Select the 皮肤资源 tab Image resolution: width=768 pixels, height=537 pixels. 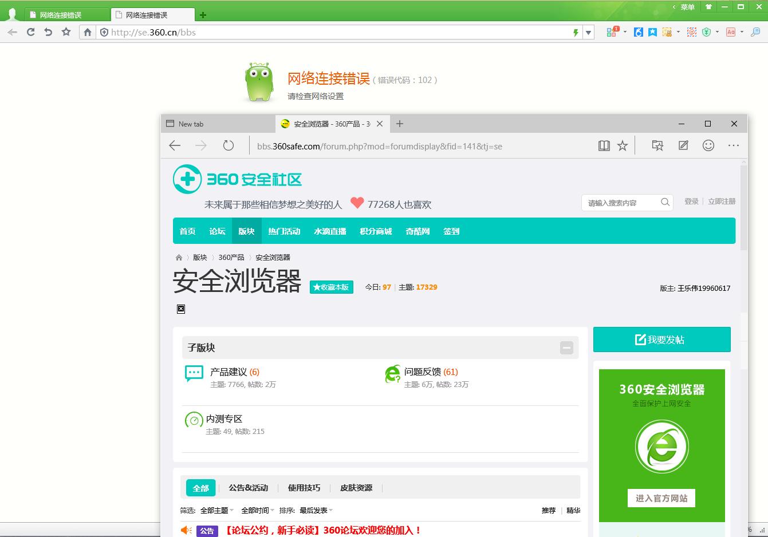pyautogui.click(x=356, y=488)
